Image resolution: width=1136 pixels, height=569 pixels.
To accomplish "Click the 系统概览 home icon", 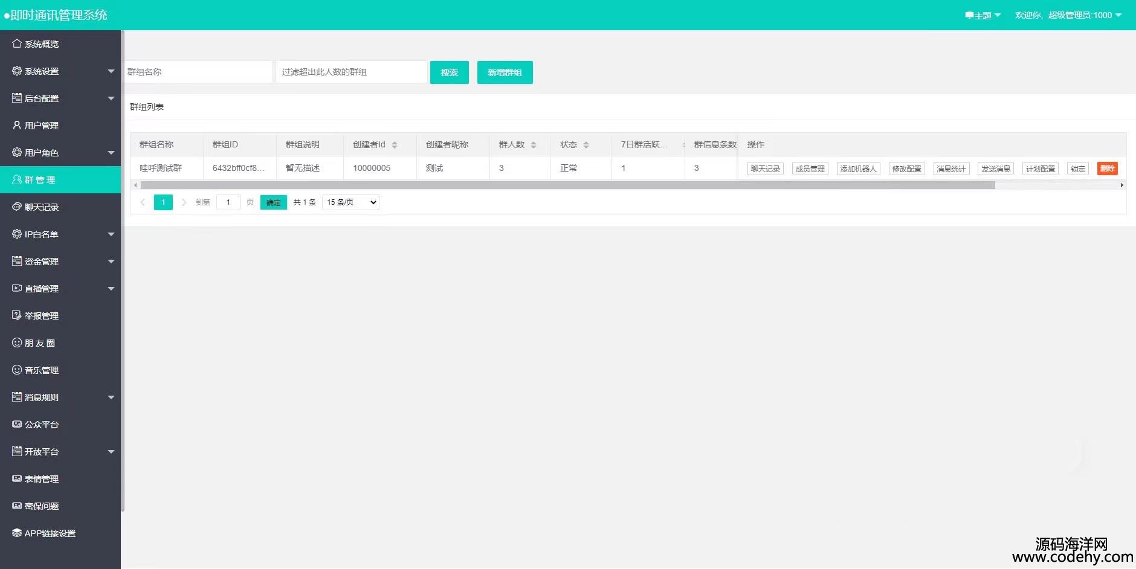I will coord(17,43).
